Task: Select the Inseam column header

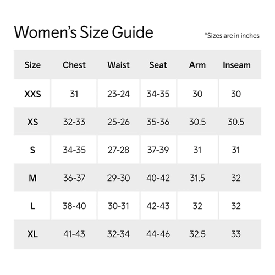Action: point(237,65)
